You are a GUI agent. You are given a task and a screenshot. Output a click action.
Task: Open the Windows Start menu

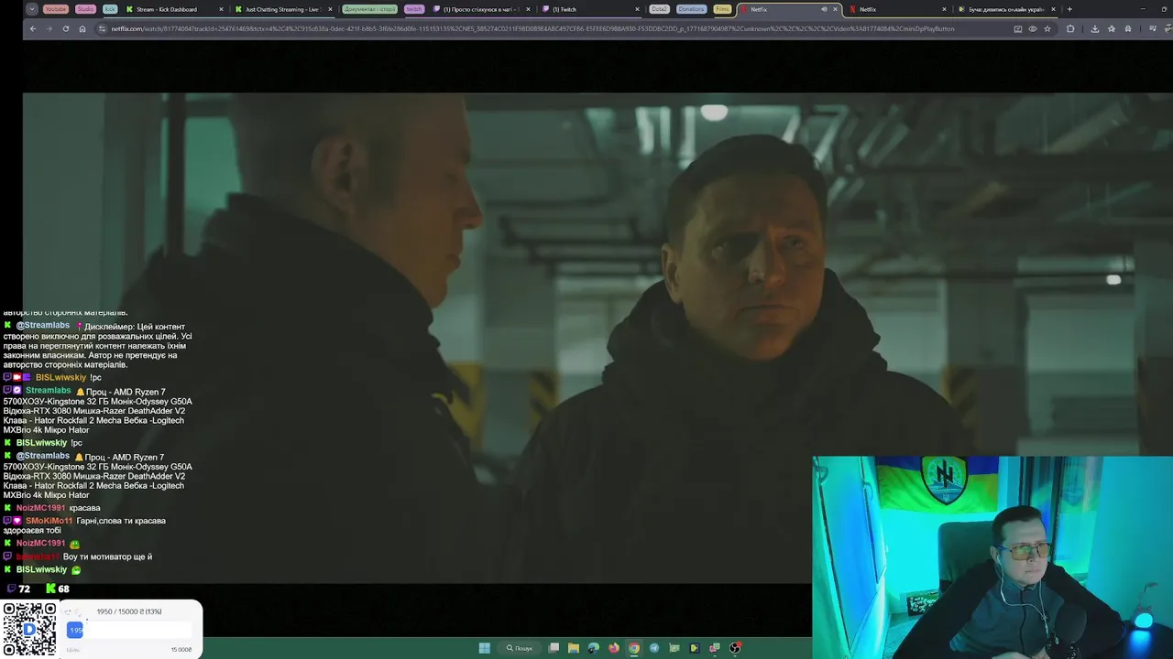(484, 648)
